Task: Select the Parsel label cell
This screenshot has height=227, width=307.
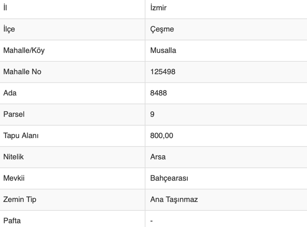Action: tap(14, 114)
